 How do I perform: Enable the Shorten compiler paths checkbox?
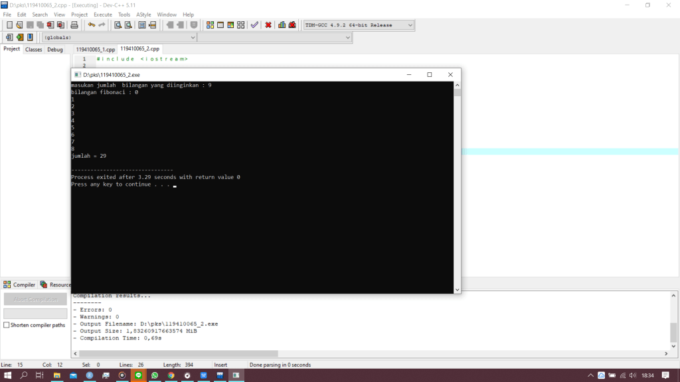[x=7, y=325]
